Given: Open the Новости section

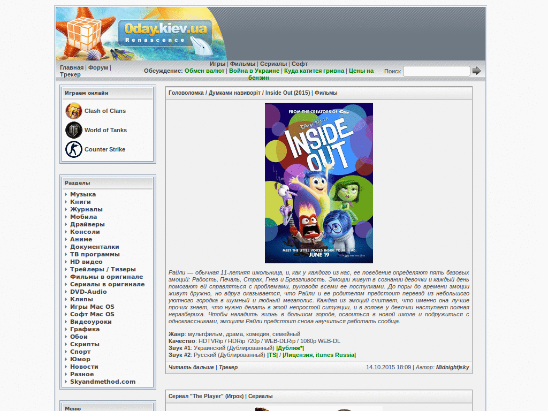Looking at the screenshot, I should (84, 367).
